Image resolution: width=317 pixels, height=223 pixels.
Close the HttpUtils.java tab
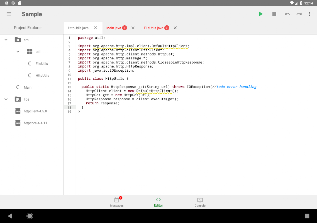point(96,28)
